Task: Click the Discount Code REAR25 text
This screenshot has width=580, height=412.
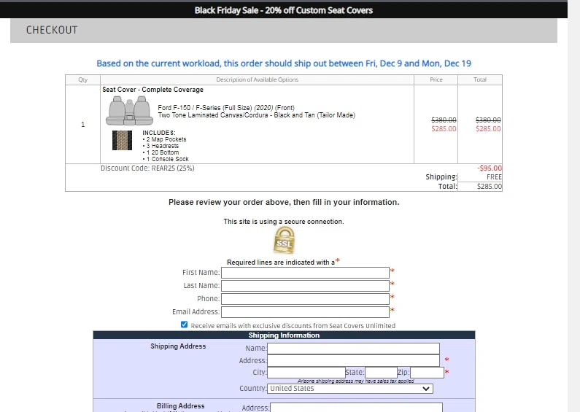Action: (x=147, y=168)
